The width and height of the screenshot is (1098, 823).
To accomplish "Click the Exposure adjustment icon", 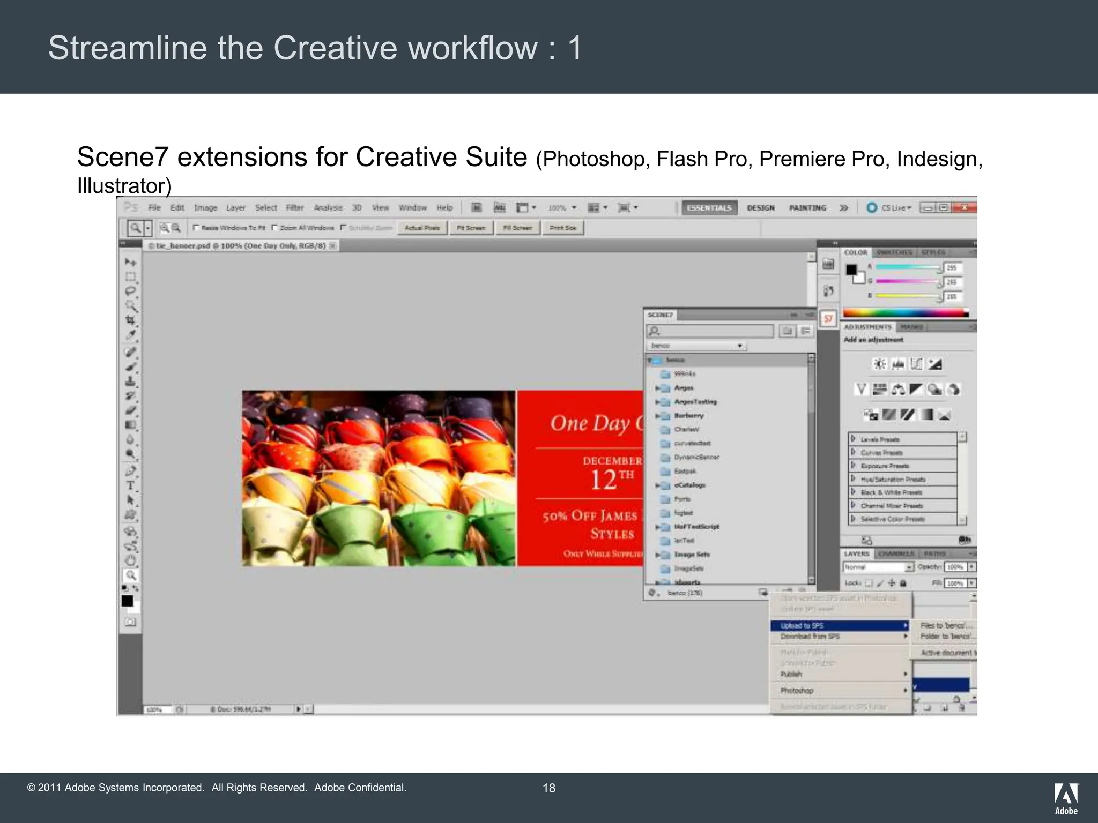I will 935,364.
